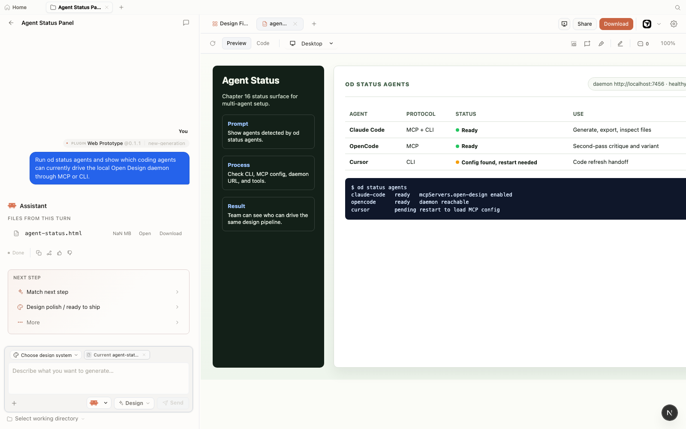Switch to the Design Fi... tab
Screen dimensions: 686x429
point(230,24)
